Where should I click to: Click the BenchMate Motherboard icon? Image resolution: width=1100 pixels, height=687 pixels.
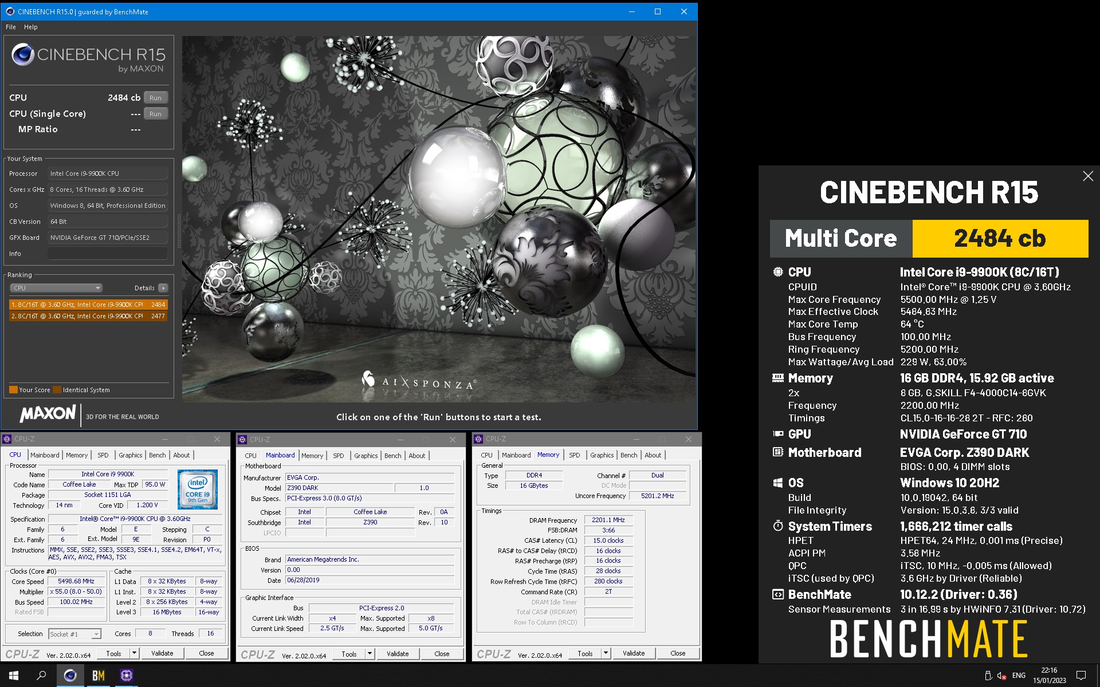[778, 452]
